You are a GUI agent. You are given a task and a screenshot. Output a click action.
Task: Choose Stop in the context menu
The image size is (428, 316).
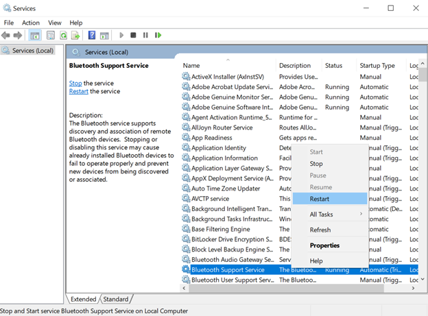coord(330,164)
